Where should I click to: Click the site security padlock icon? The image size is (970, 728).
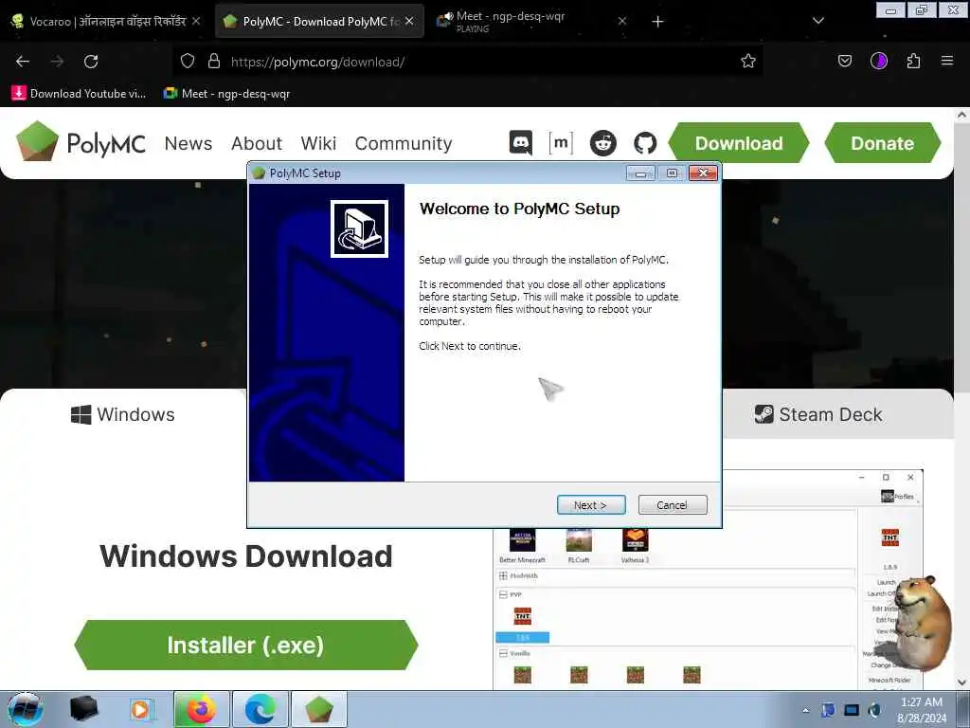tap(214, 62)
